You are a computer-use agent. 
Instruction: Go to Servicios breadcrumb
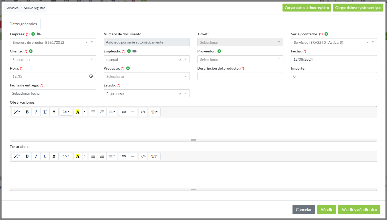click(x=12, y=8)
